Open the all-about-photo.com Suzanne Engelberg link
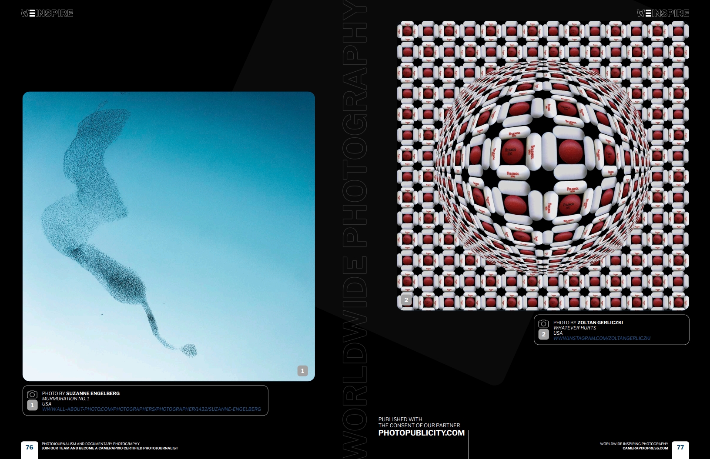Viewport: 710px width, 459px height. (151, 409)
